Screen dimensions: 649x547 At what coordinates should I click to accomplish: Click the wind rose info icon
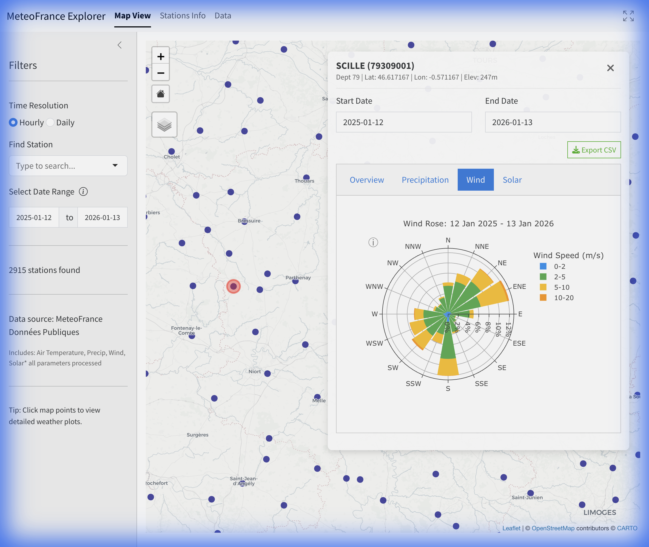[x=373, y=242]
